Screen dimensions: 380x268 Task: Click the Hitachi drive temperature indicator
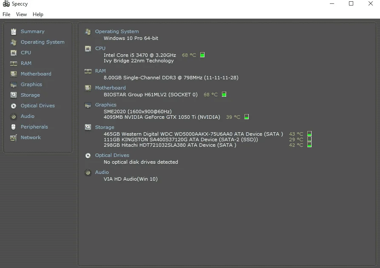(309, 145)
